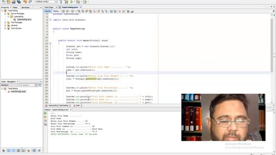Switch to the Files tab
This screenshot has height=155, width=276.
tap(15, 7)
